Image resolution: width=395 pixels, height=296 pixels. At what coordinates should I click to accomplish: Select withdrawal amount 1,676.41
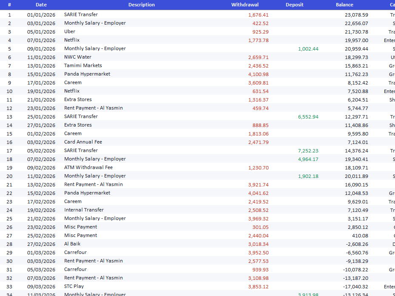(x=259, y=15)
